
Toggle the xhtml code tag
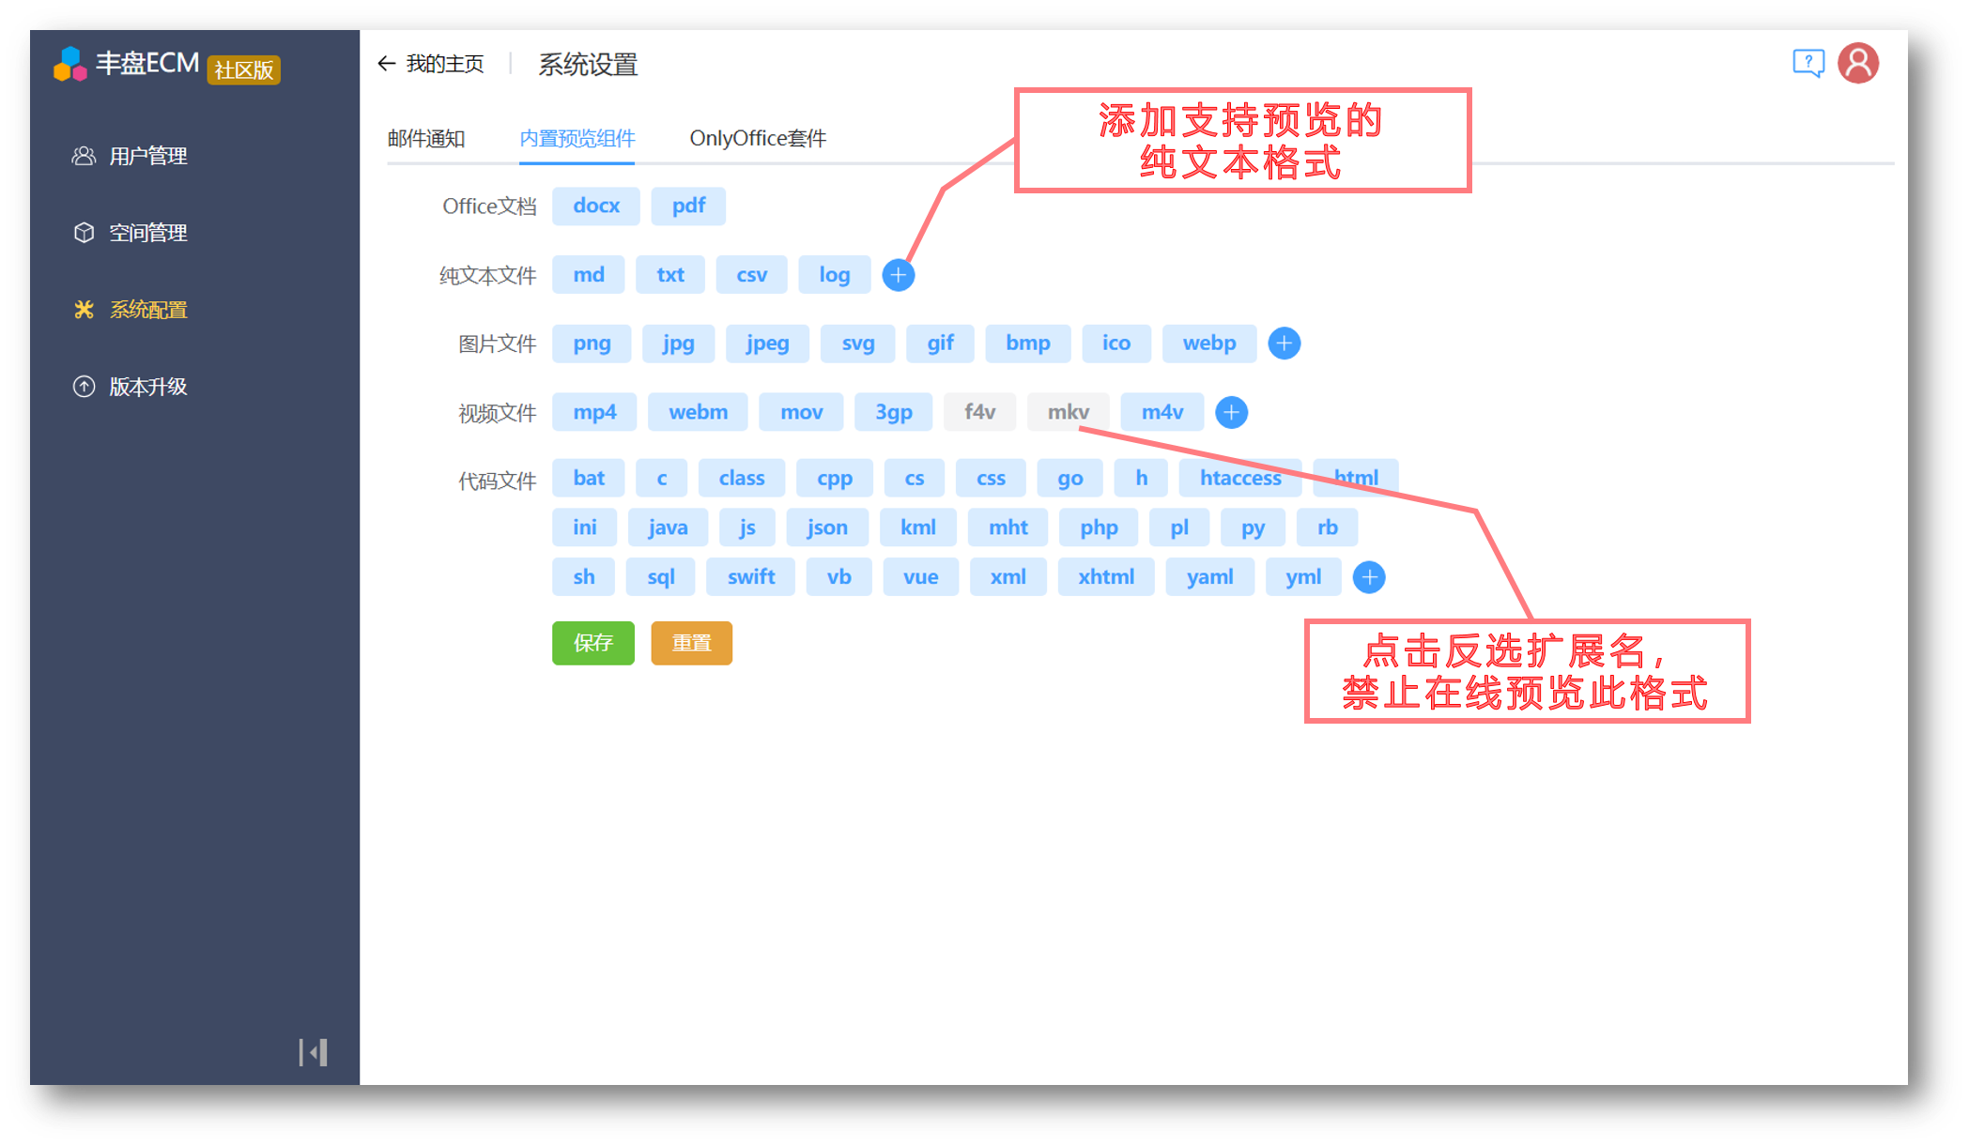(x=1106, y=577)
